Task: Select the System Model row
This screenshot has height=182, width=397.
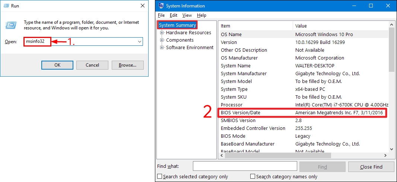Action: (304, 82)
